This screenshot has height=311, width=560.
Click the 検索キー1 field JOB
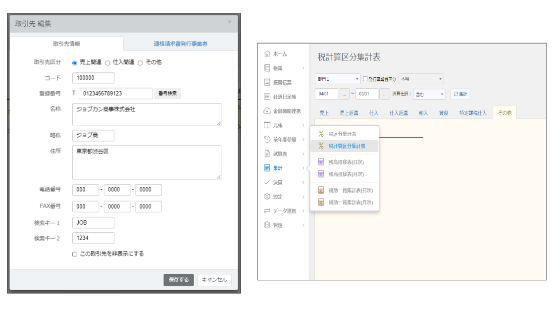click(93, 222)
